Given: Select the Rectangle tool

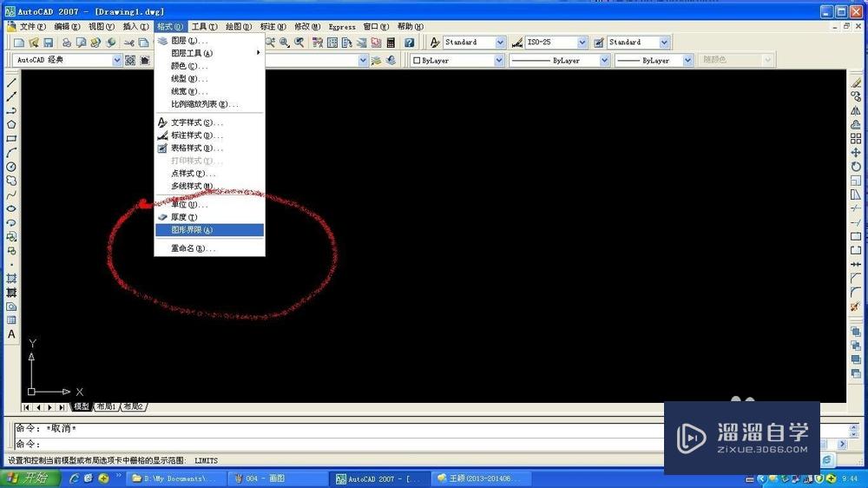Looking at the screenshot, I should click(11, 138).
